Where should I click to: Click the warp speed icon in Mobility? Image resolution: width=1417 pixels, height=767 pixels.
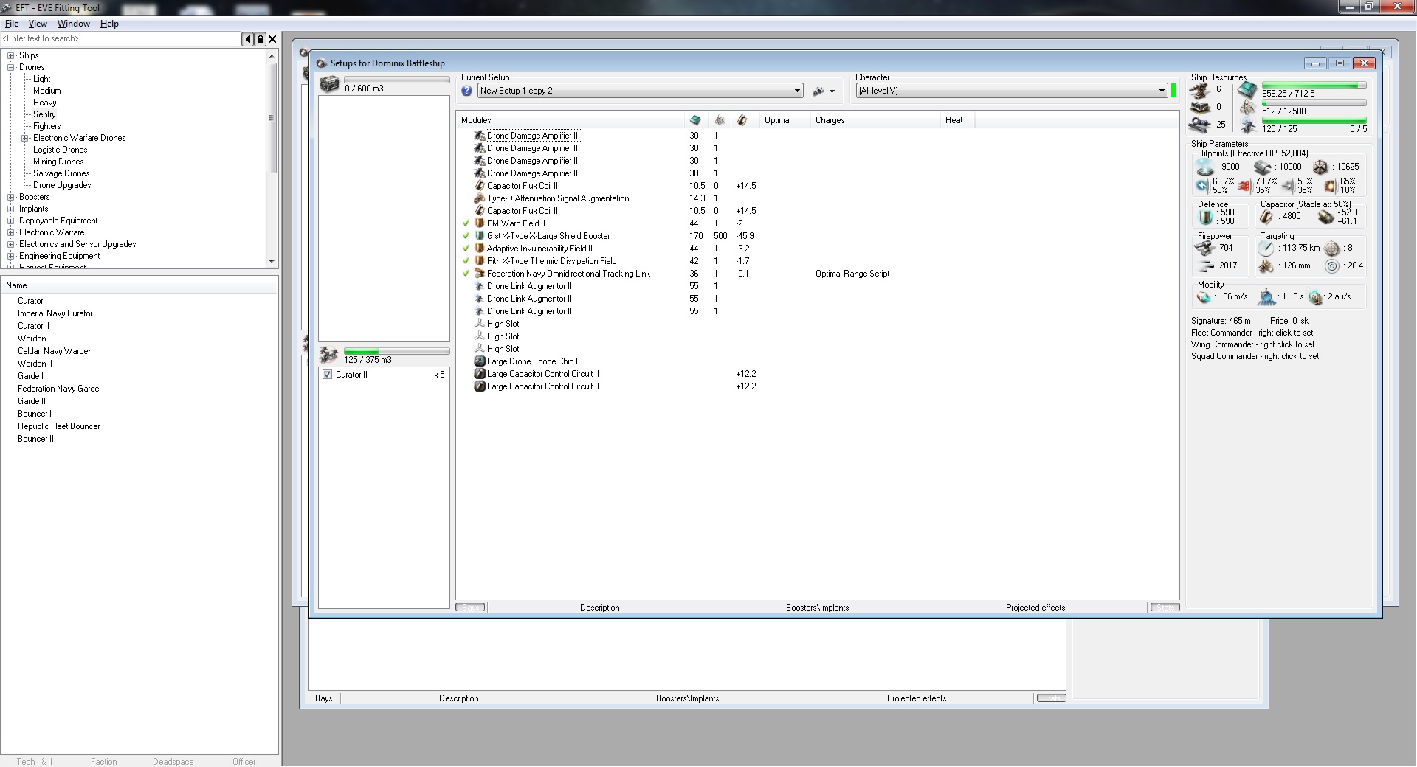click(1316, 296)
